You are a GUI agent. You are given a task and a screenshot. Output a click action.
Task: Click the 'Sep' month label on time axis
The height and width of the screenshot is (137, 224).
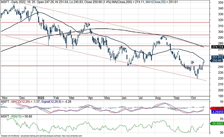(177, 98)
